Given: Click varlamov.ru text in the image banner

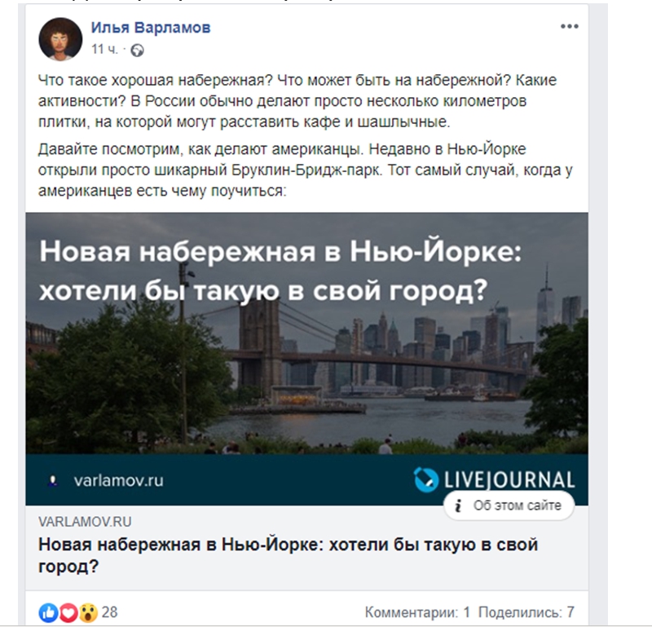Looking at the screenshot, I should click(x=118, y=480).
